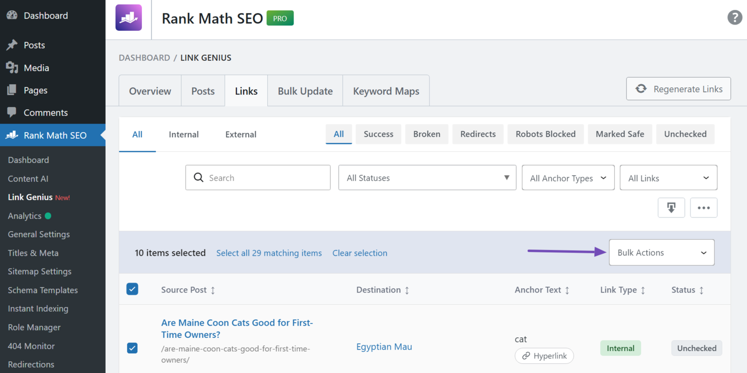
Task: Click the Rank Math logo icon
Action: pyautogui.click(x=129, y=18)
